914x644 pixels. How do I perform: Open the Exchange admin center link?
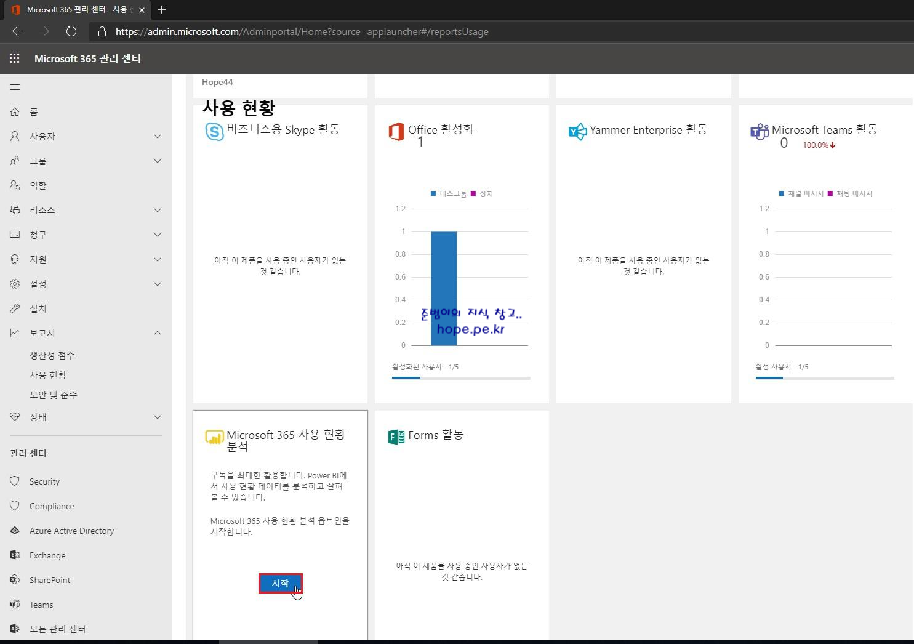click(x=47, y=555)
